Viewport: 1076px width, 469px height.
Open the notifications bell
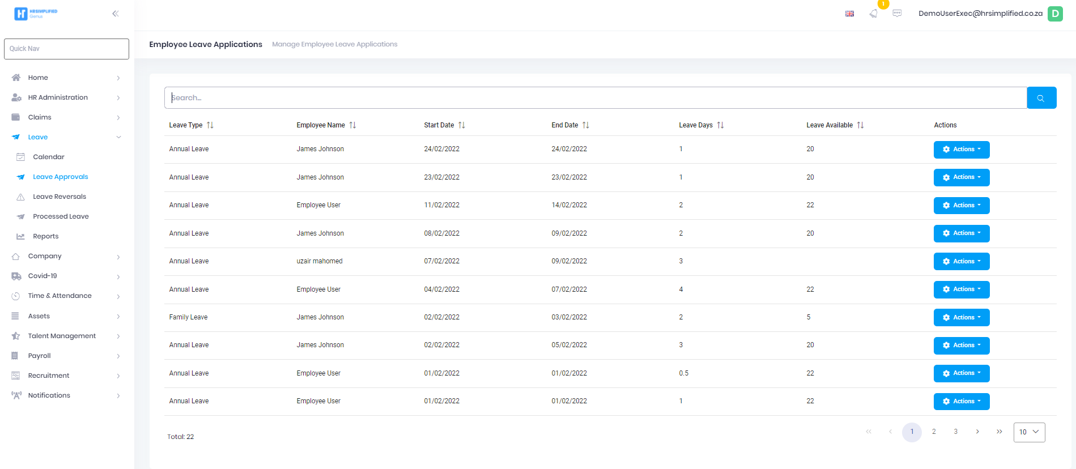873,14
